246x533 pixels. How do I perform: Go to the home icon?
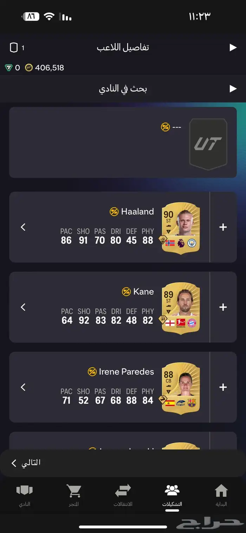click(x=221, y=491)
